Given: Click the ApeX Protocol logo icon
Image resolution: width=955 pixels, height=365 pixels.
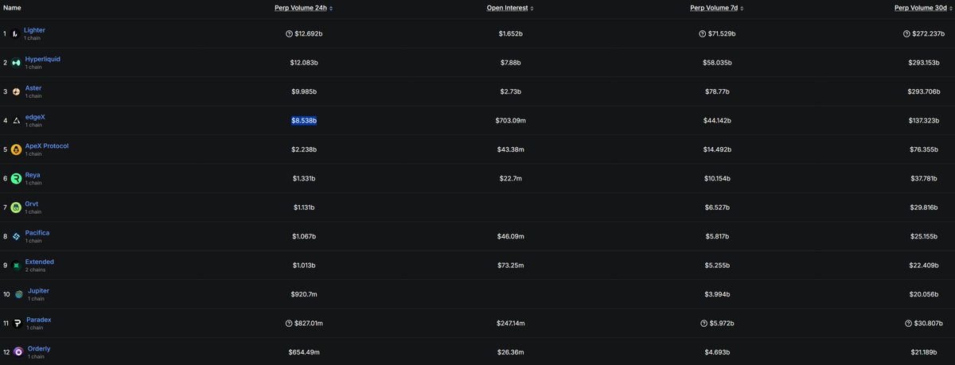Looking at the screenshot, I should [16, 149].
